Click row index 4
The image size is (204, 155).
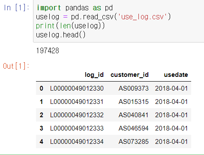pyautogui.click(x=41, y=142)
